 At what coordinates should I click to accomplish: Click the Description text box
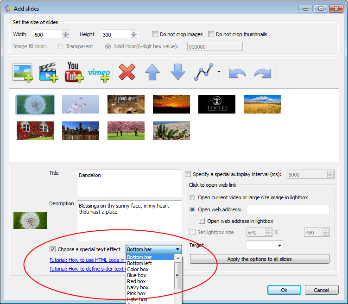tap(129, 221)
